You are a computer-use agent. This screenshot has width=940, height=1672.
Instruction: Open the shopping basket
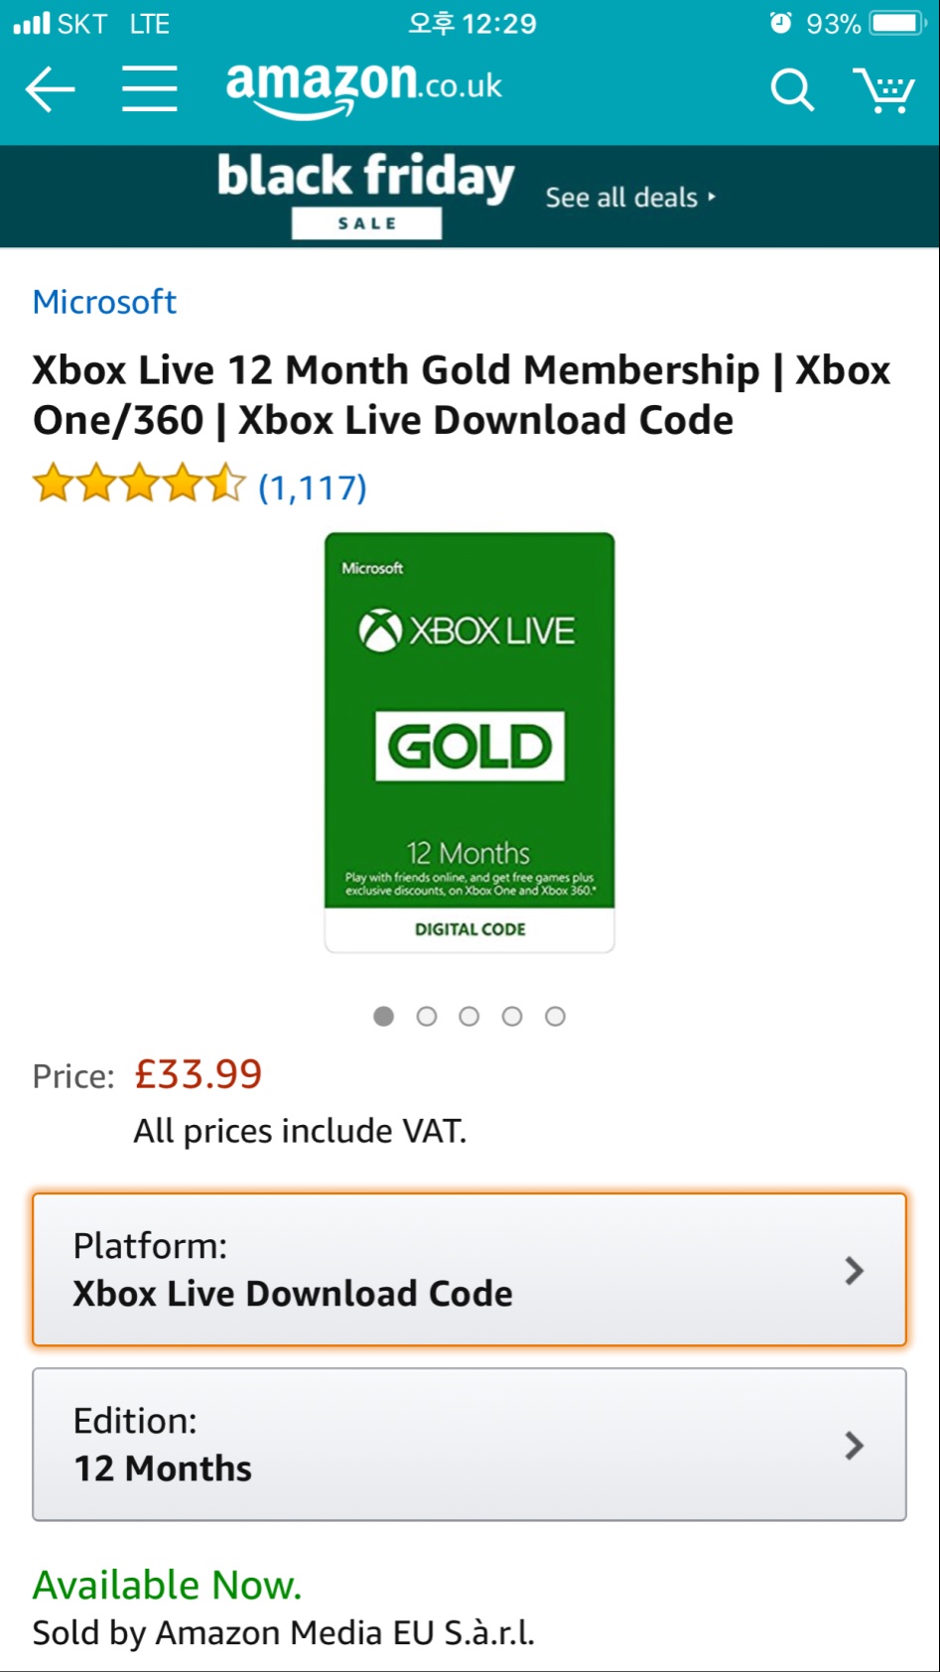[883, 90]
